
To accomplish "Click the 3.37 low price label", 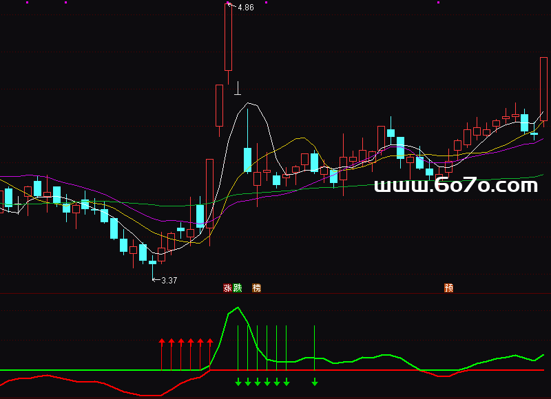I will coord(169,280).
